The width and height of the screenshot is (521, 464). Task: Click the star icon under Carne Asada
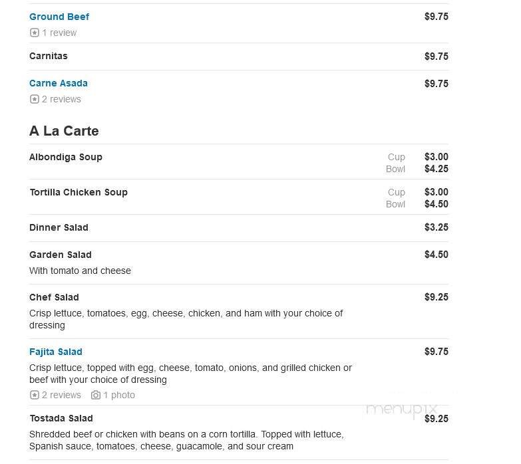(x=34, y=99)
